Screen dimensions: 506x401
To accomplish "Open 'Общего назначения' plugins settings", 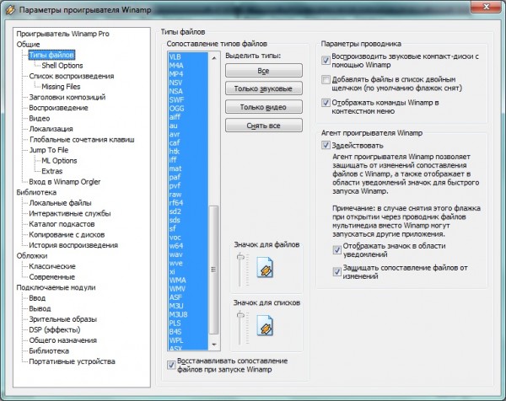I will click(x=63, y=340).
